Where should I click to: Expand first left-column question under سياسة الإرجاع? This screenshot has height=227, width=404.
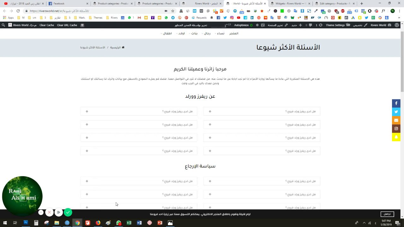139,181
